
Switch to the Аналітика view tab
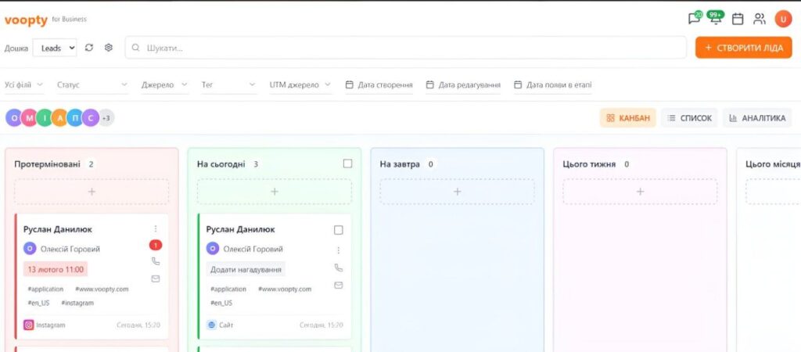756,118
